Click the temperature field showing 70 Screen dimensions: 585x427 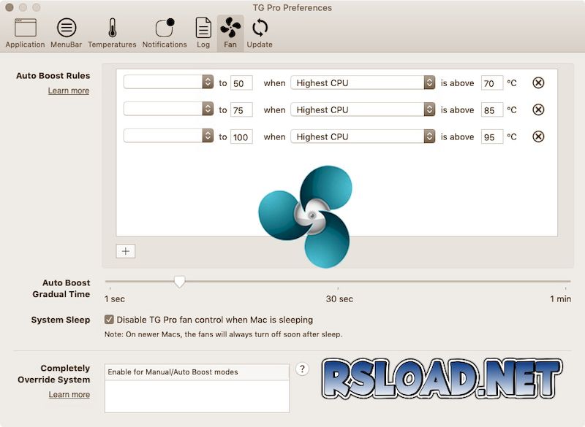click(x=491, y=83)
